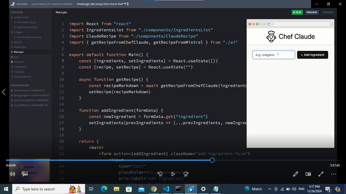Open Task View on the taskbar
Viewport: 346px width, 194px height.
coord(91,189)
